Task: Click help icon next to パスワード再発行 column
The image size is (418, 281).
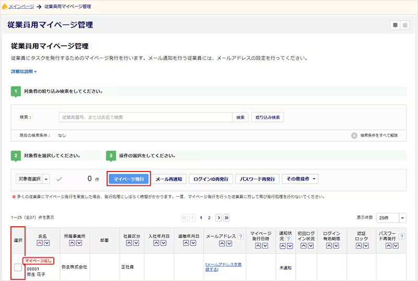Action: pos(401,237)
